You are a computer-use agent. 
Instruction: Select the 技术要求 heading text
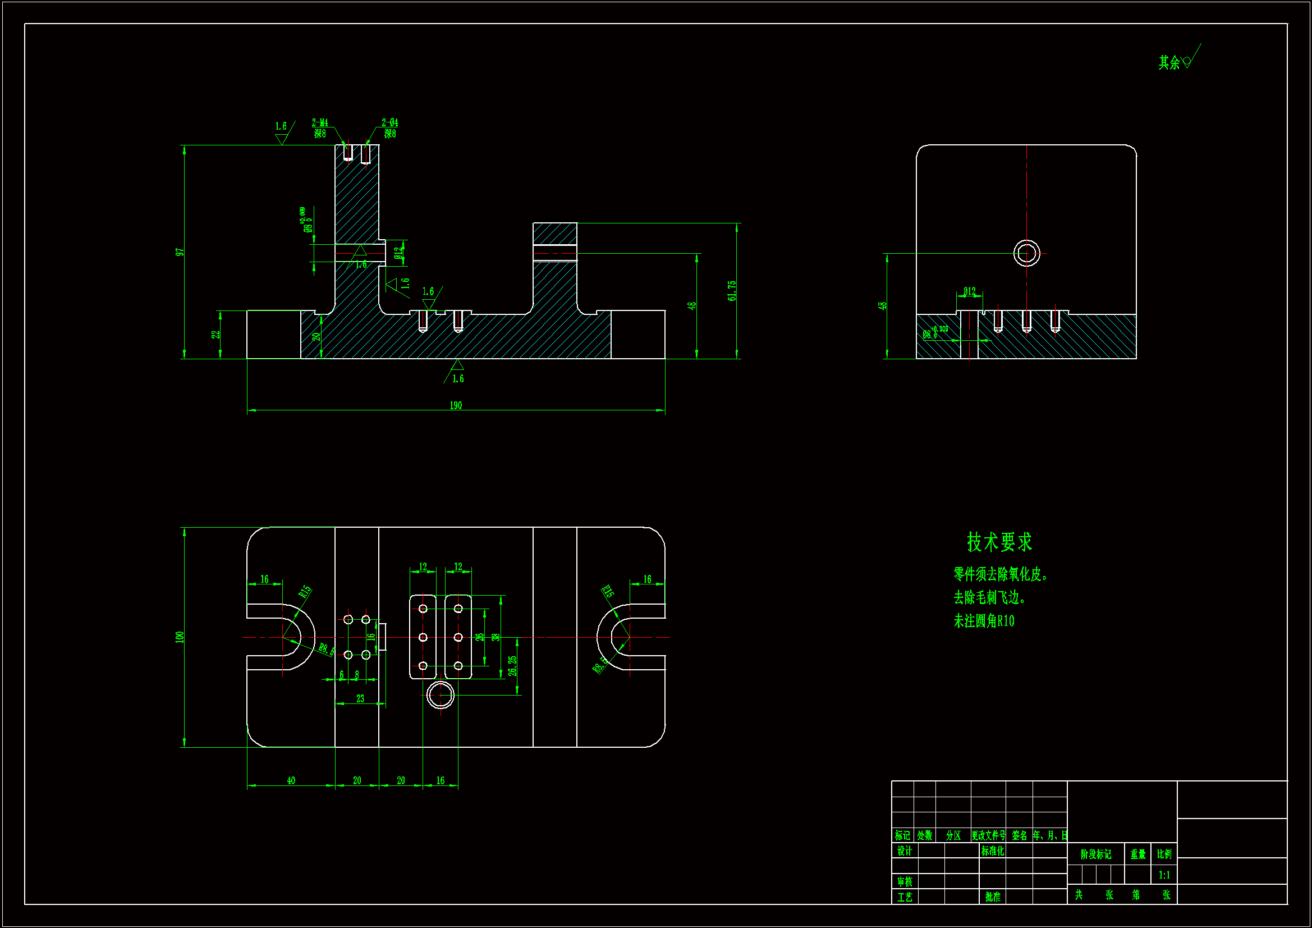[999, 542]
